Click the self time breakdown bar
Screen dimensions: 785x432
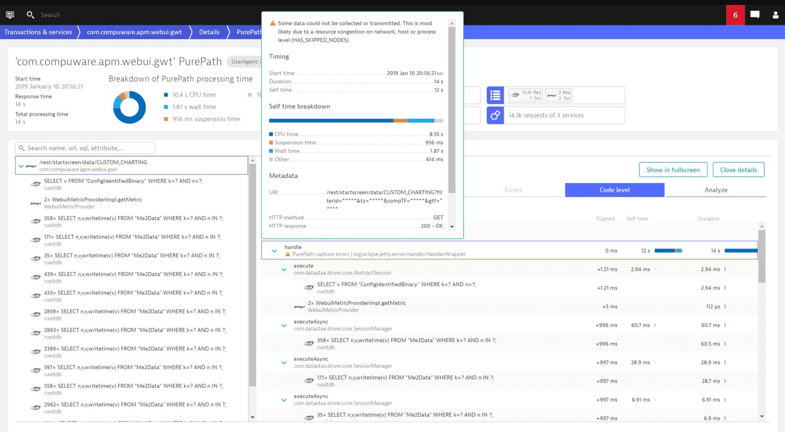356,121
